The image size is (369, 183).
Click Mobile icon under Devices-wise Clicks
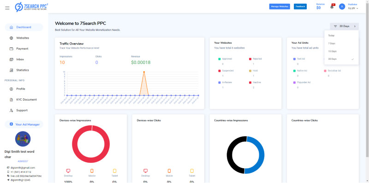click(169, 171)
